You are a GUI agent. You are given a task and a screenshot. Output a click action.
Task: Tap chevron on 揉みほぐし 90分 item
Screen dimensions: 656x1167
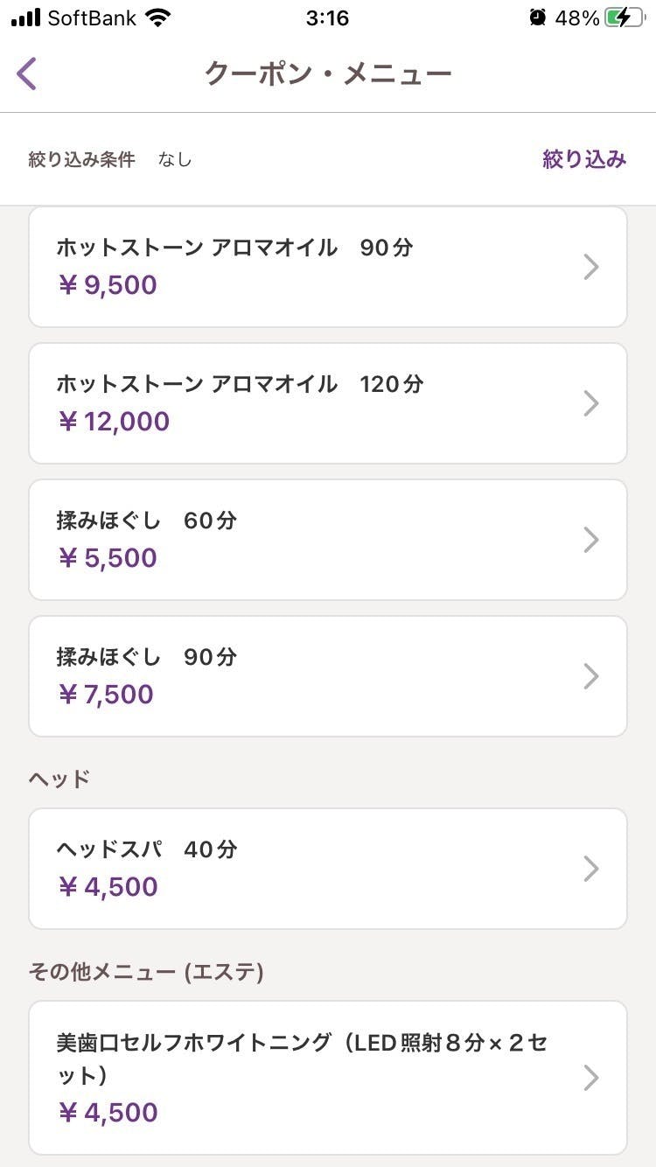pos(591,676)
